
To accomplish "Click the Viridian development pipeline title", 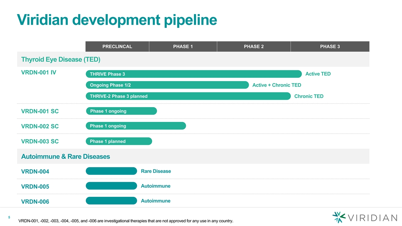I will 117,20.
